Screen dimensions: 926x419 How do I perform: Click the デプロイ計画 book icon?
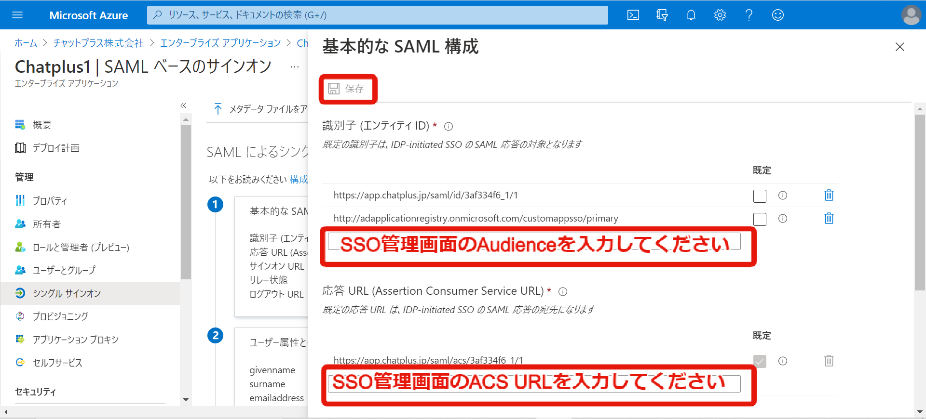tap(20, 148)
